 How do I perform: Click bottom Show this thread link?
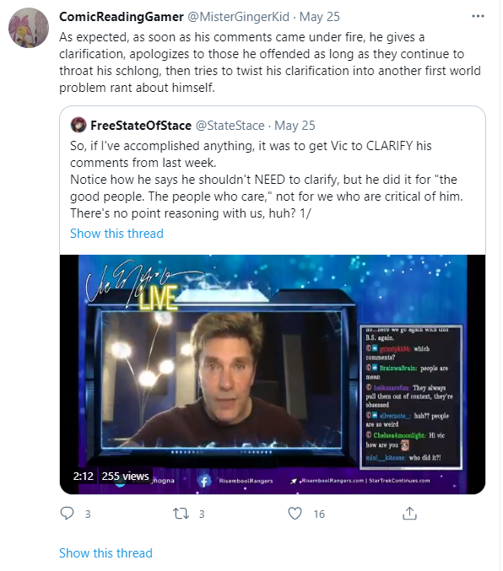point(105,553)
